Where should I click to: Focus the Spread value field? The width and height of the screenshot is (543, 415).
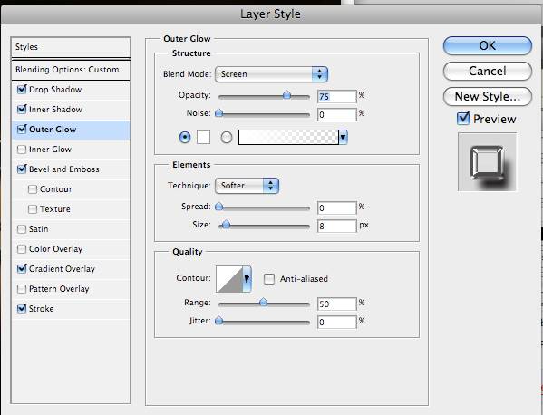pyautogui.click(x=336, y=207)
